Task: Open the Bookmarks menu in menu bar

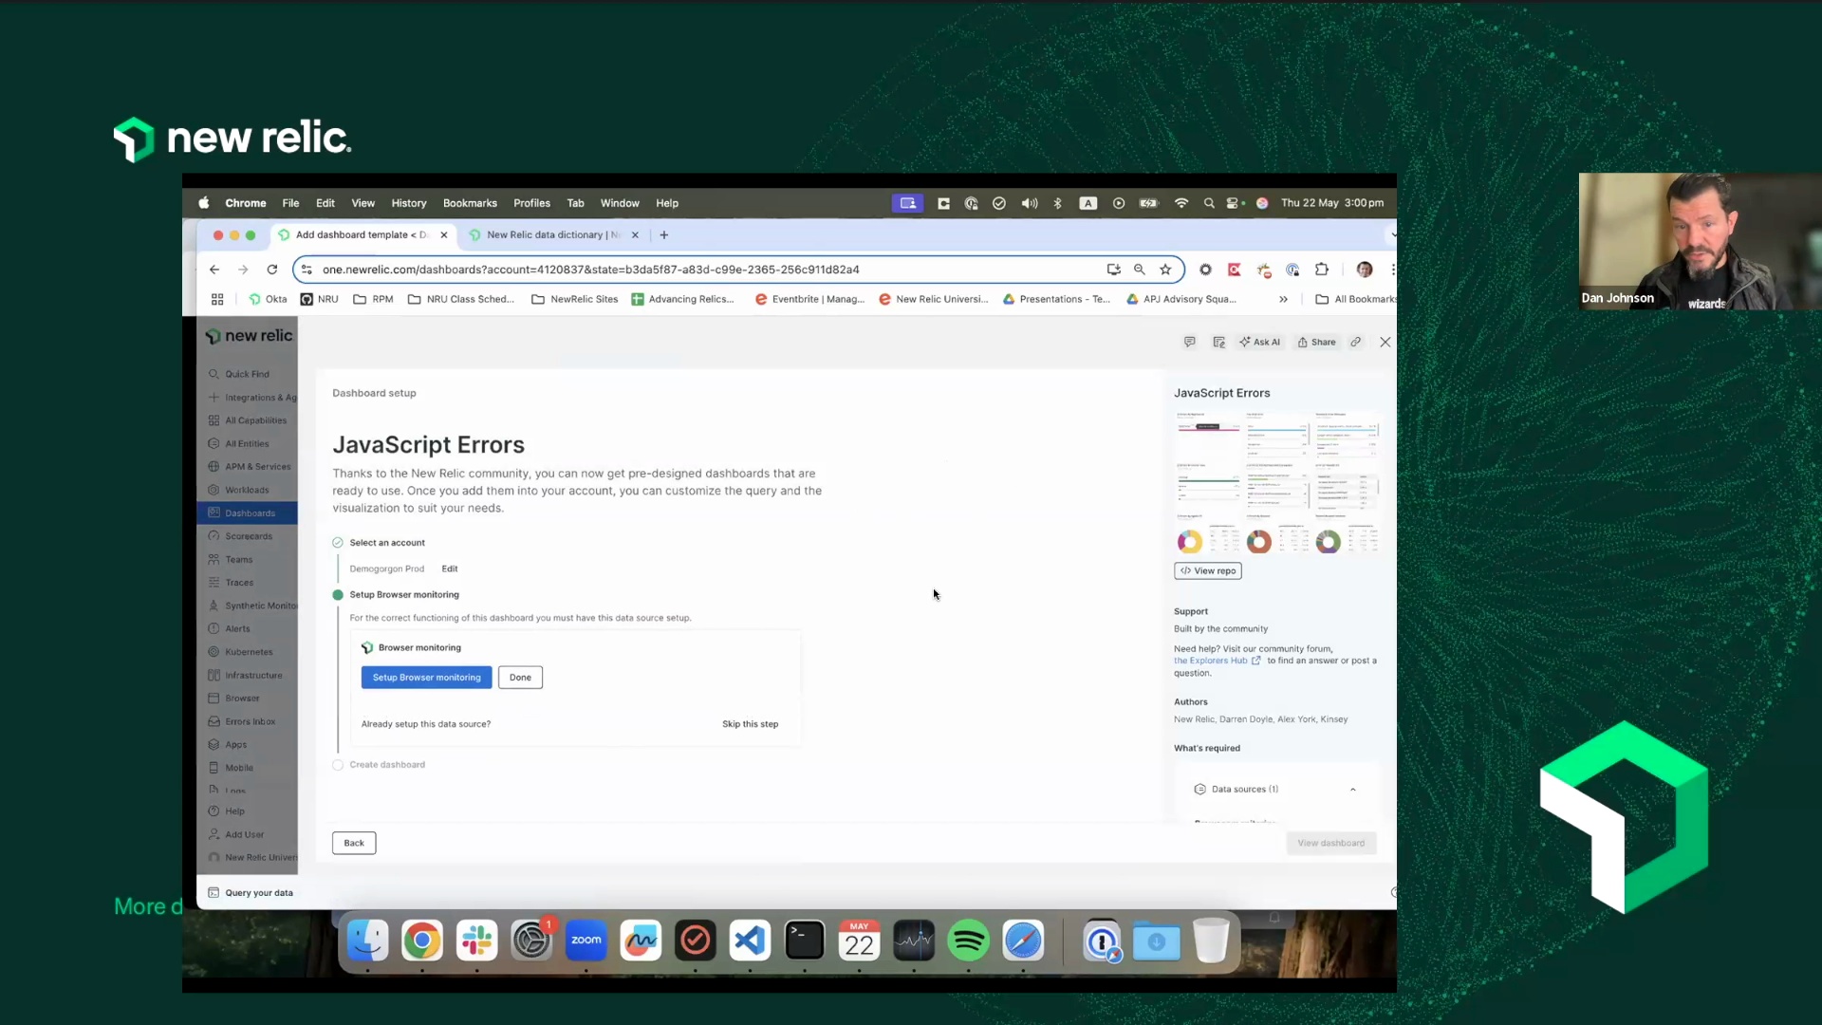Action: tap(470, 203)
